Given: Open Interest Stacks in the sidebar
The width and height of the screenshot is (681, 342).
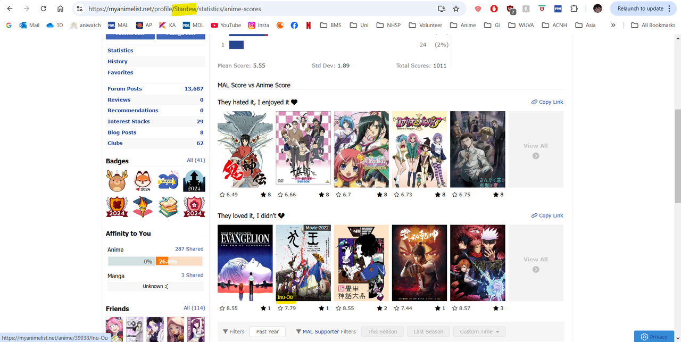Looking at the screenshot, I should click(x=128, y=121).
